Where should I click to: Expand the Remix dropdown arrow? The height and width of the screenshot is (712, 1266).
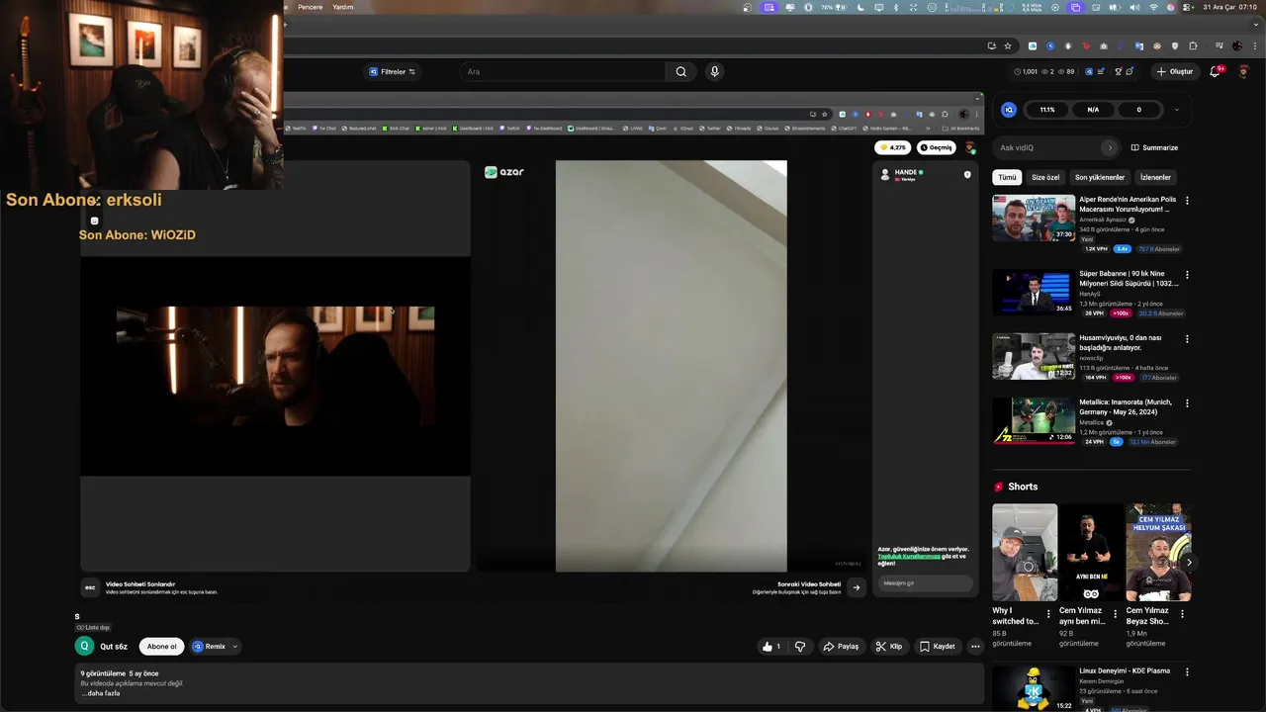tap(235, 647)
